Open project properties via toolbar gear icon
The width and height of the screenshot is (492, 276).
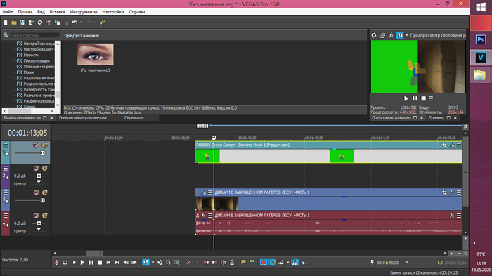40,22
